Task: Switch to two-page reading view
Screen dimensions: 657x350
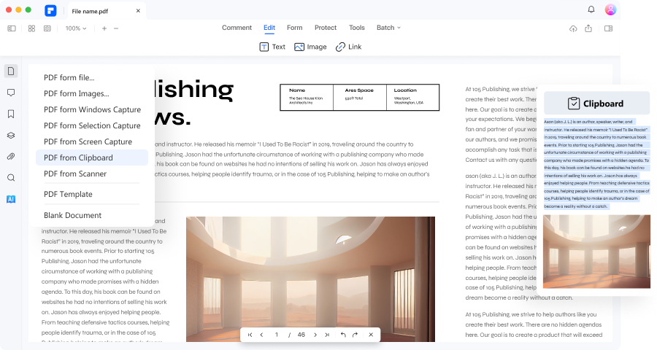Action: pyautogui.click(x=47, y=28)
